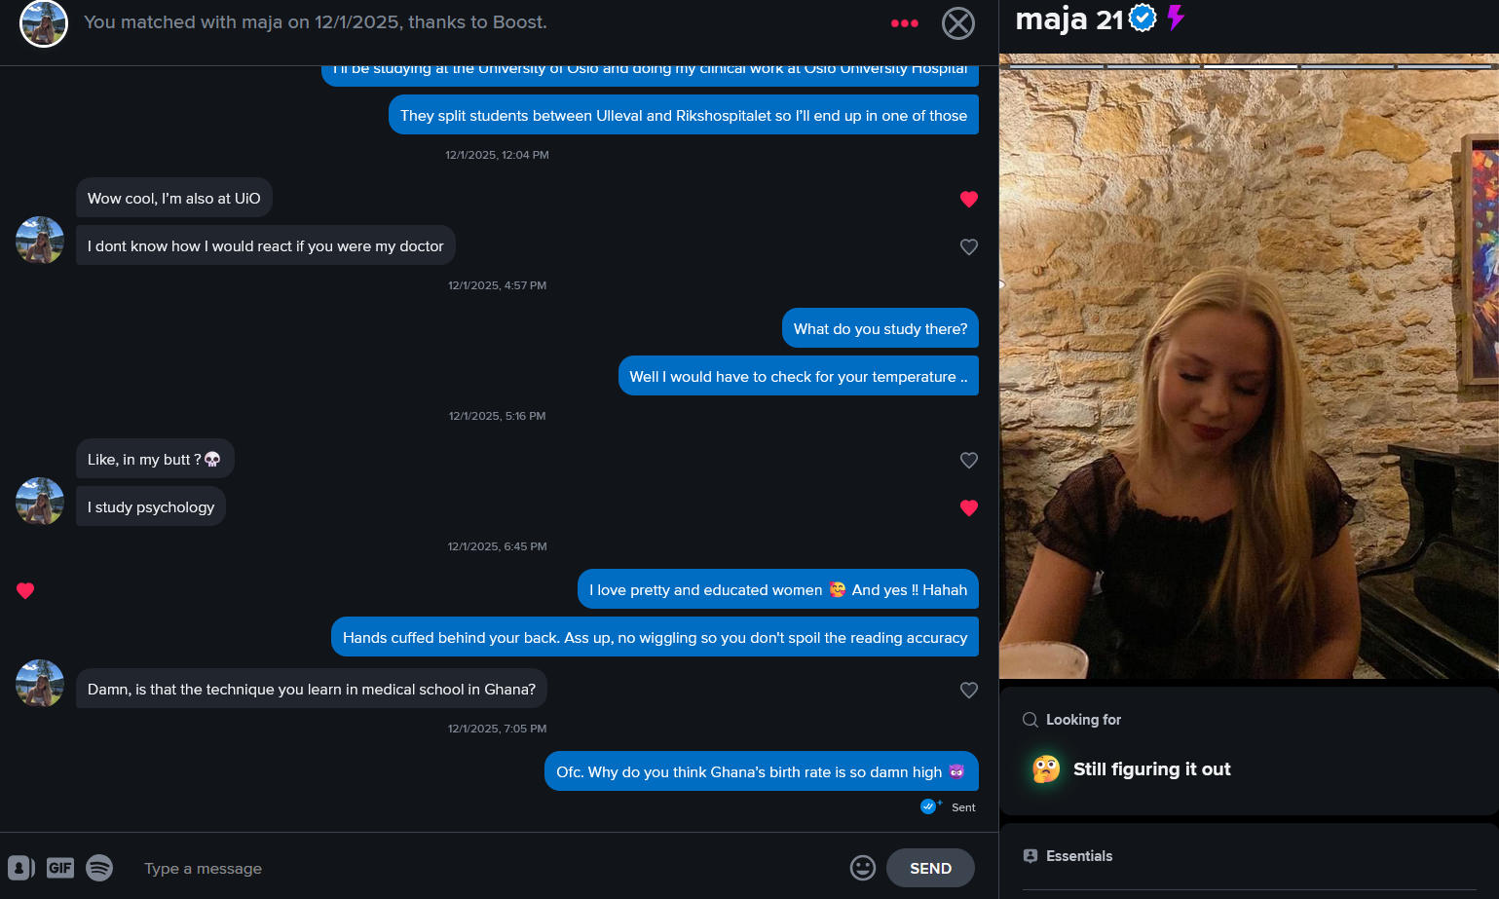
Task: Like the "Like, in my butt?" message
Action: [x=969, y=460]
